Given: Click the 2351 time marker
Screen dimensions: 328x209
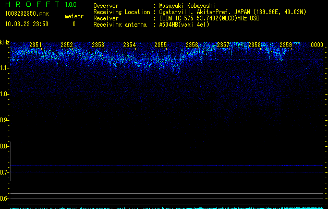Looking at the screenshot, I should tap(35, 45).
